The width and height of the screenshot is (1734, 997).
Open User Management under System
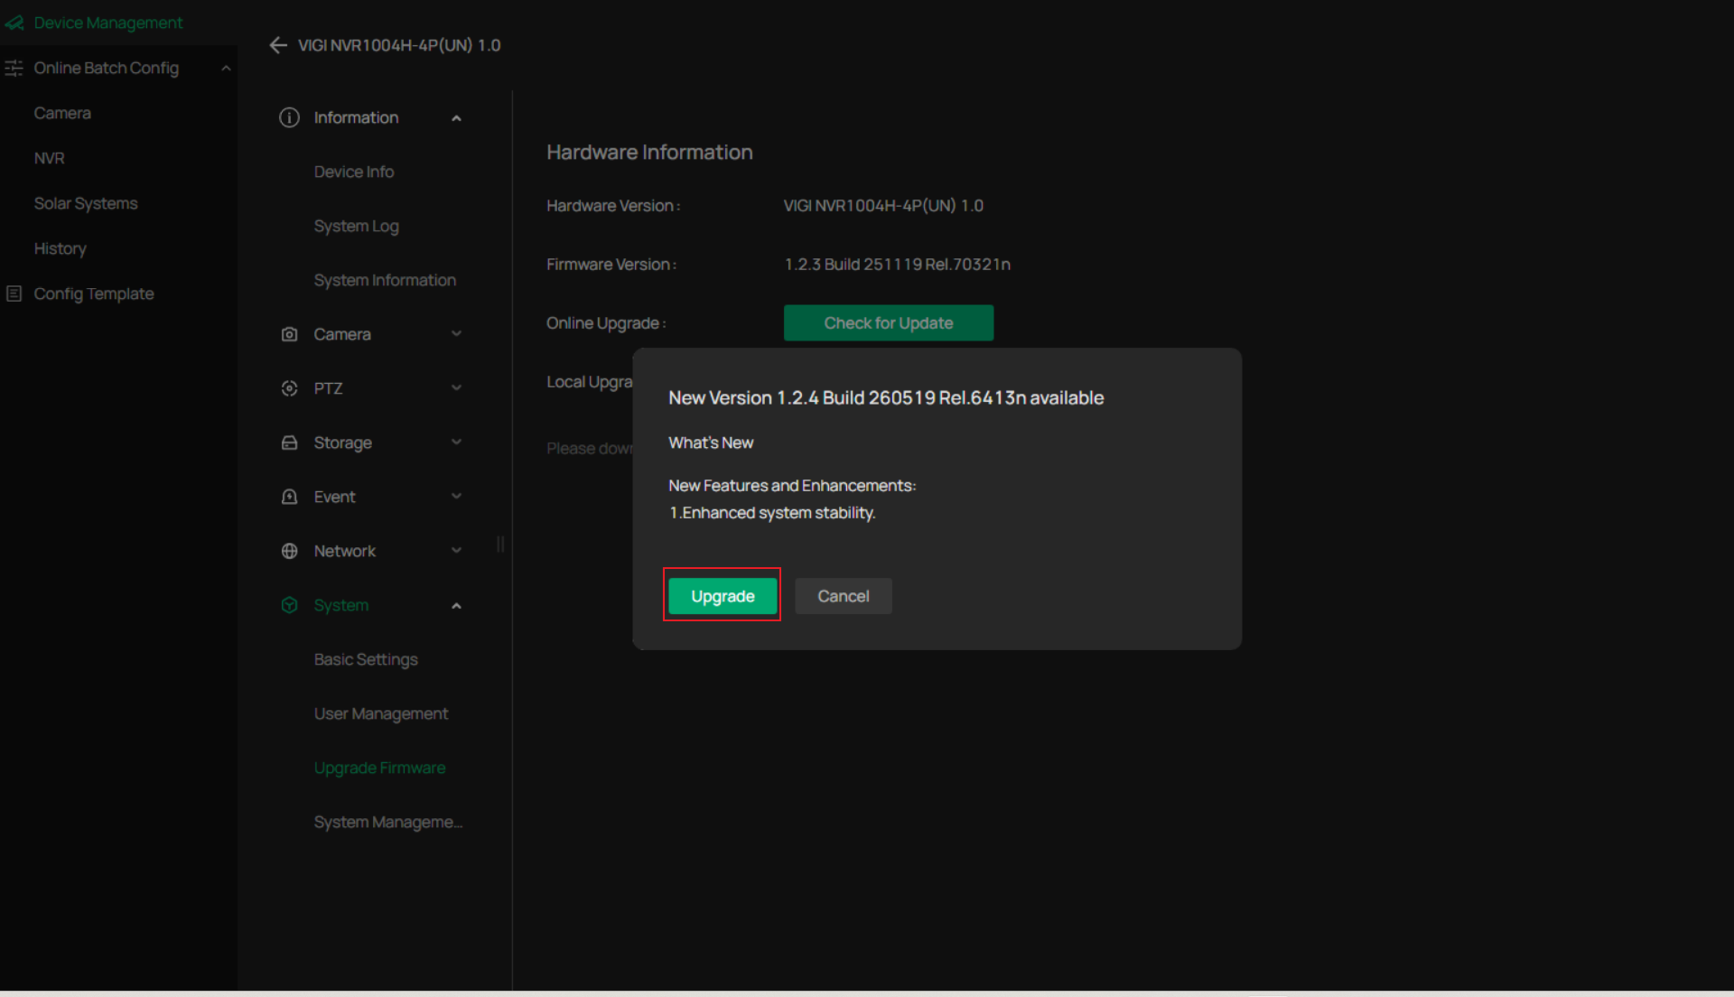pos(381,714)
